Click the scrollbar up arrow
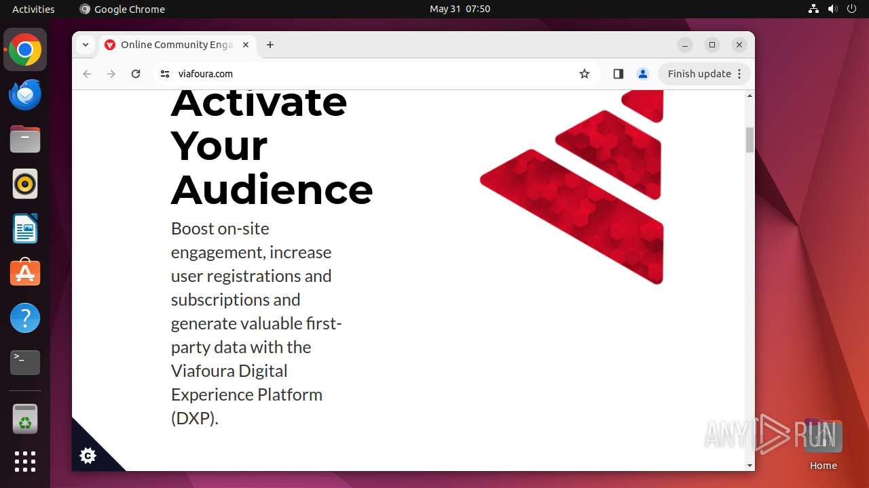869x488 pixels. pos(750,96)
